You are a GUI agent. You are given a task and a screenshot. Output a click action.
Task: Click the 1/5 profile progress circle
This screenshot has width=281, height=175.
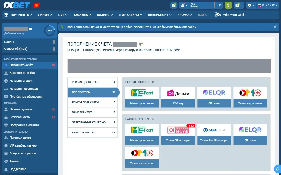click(x=49, y=31)
